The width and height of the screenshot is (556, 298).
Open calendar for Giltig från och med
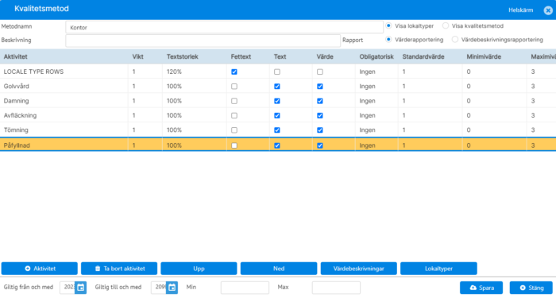click(80, 288)
